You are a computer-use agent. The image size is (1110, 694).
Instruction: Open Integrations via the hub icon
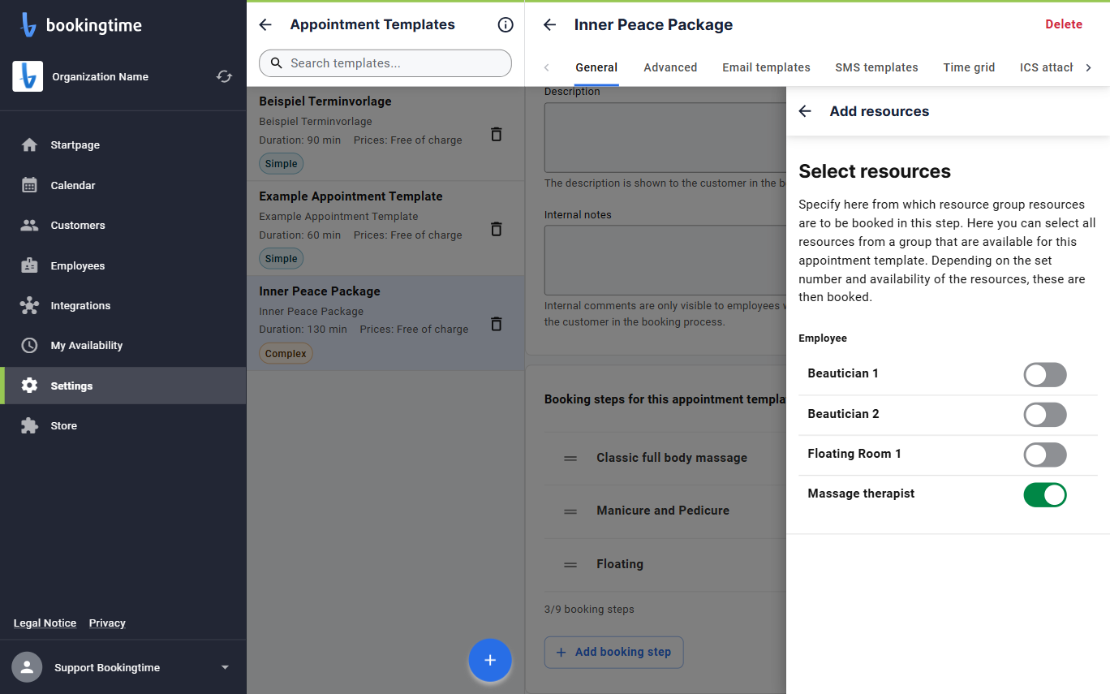coord(30,305)
